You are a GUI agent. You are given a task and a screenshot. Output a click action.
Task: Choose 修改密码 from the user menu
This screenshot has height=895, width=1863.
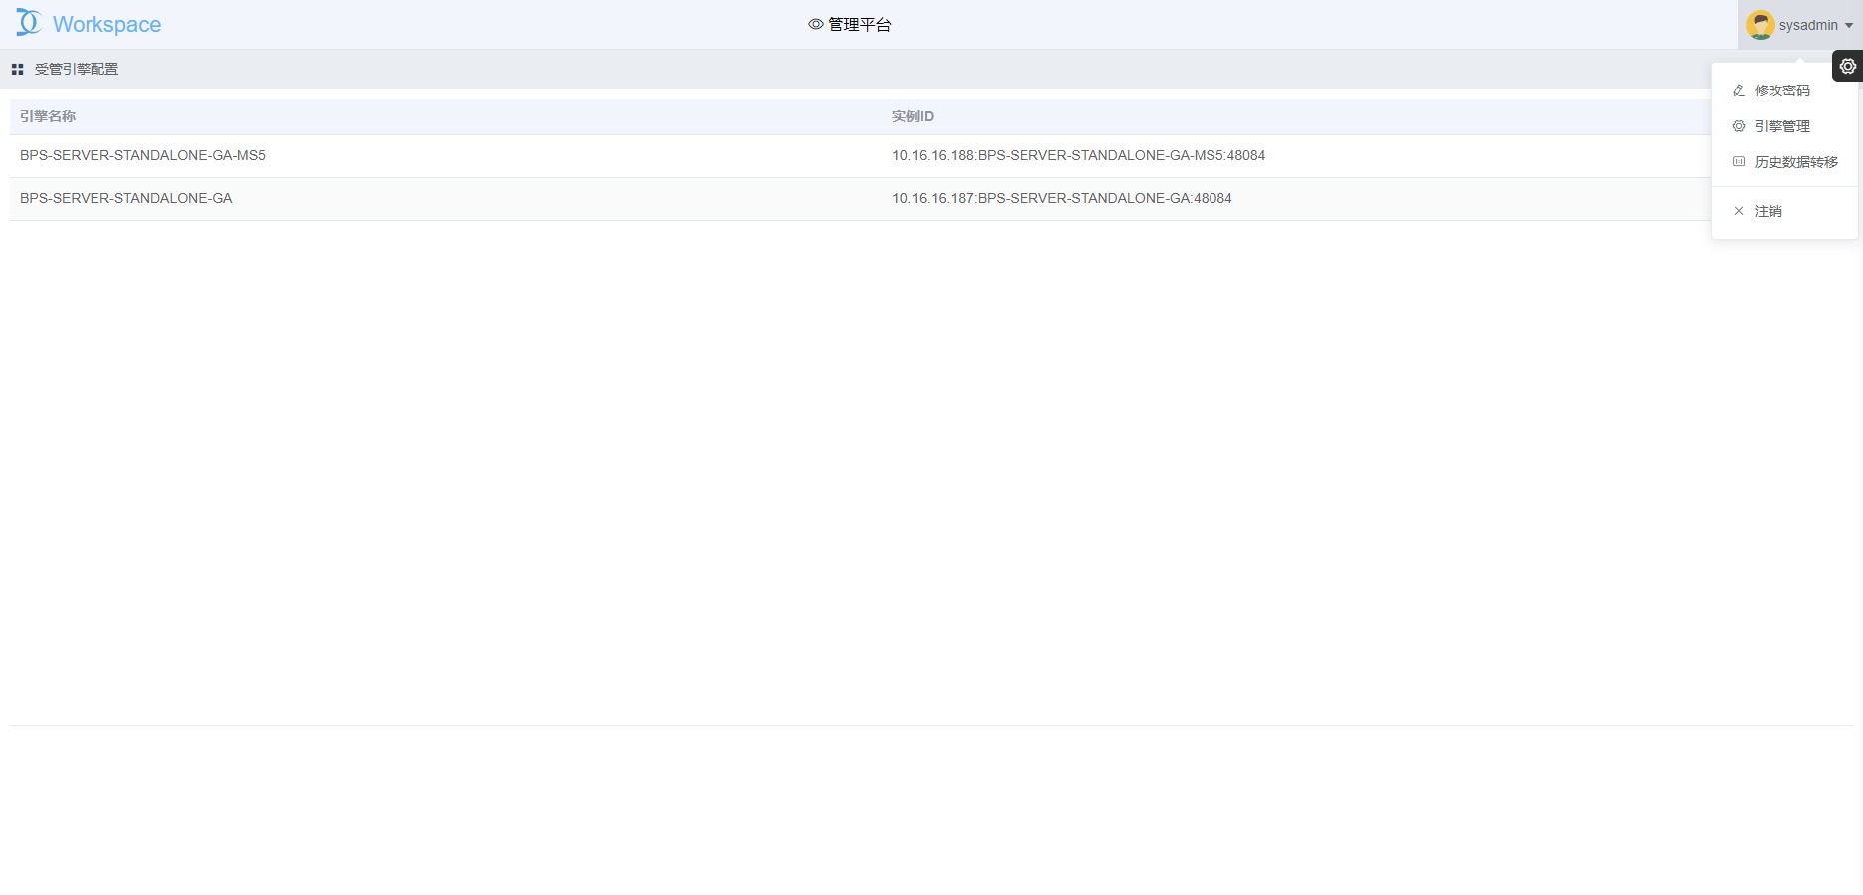[1781, 90]
